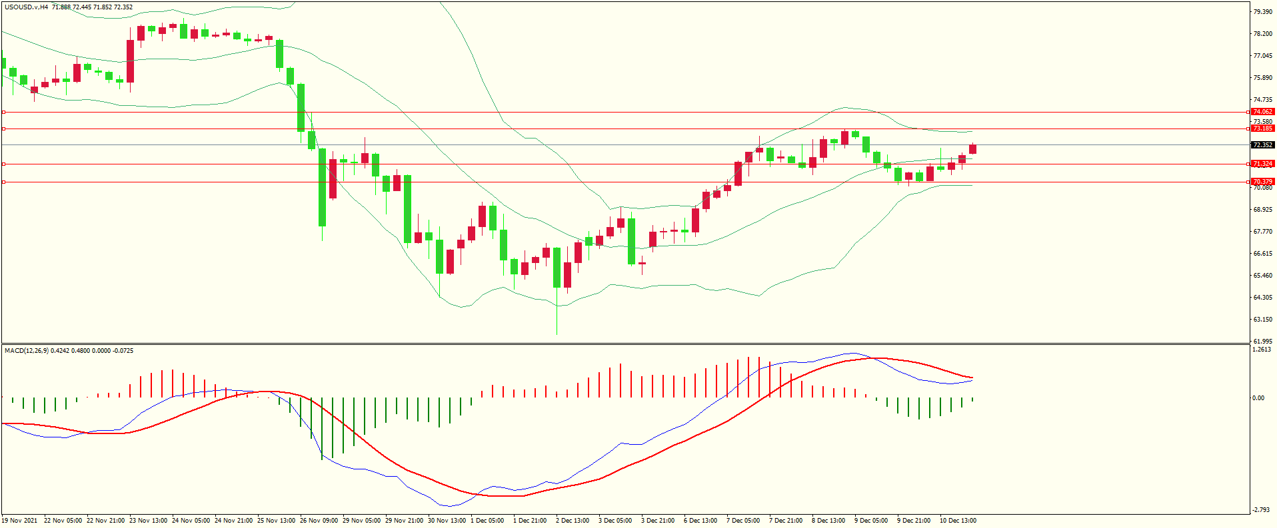Click the MACD -2.793 scale value

[x=1261, y=511]
